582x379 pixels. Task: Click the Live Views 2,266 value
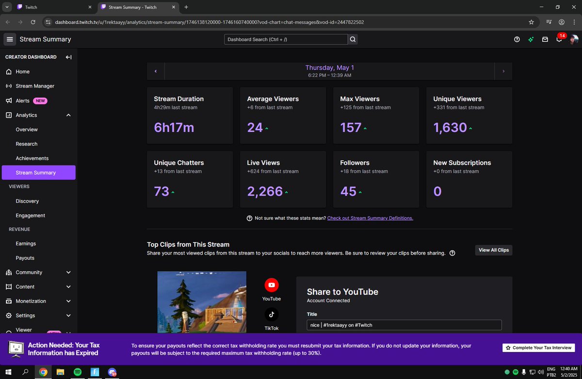pos(265,191)
